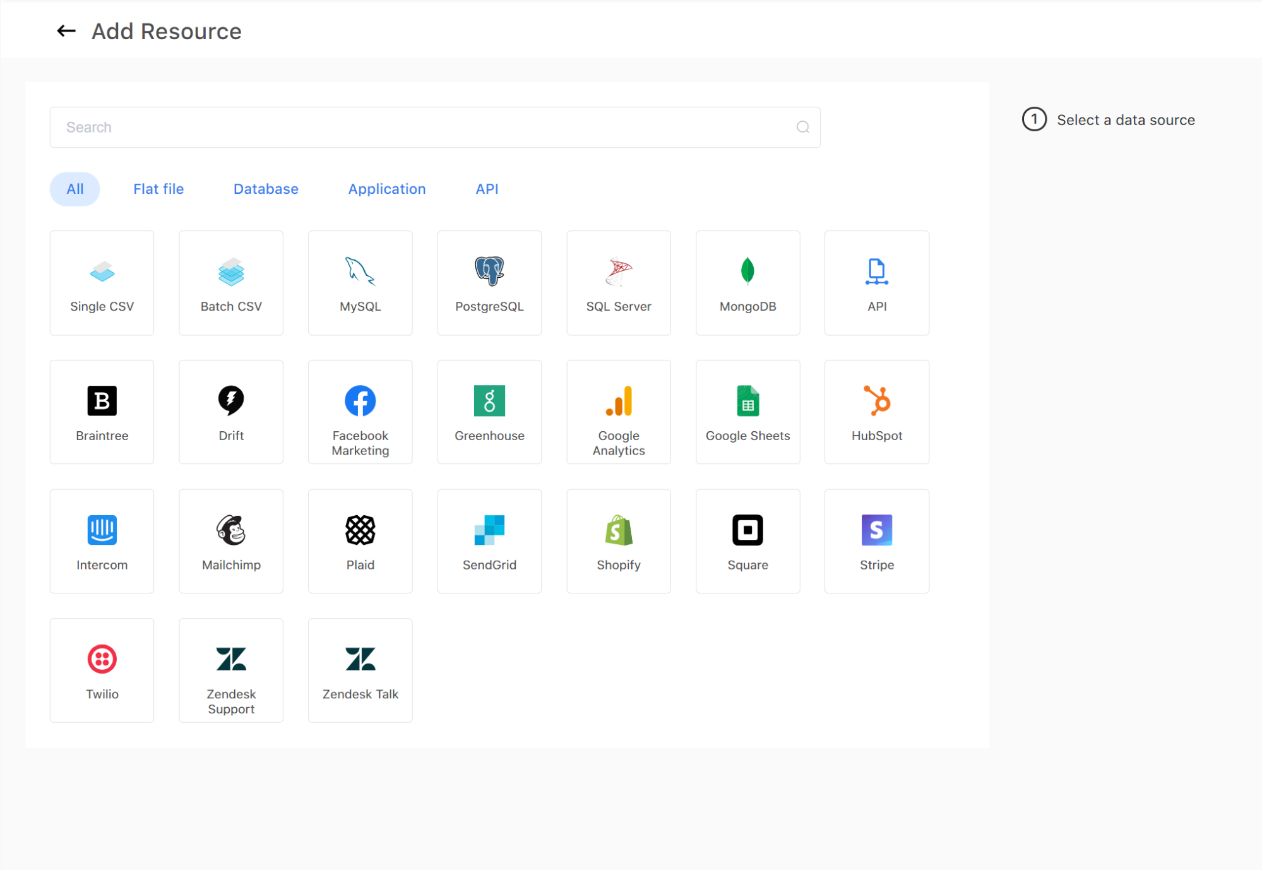
Task: Select the PostgreSQL elephant icon
Action: coord(489,271)
